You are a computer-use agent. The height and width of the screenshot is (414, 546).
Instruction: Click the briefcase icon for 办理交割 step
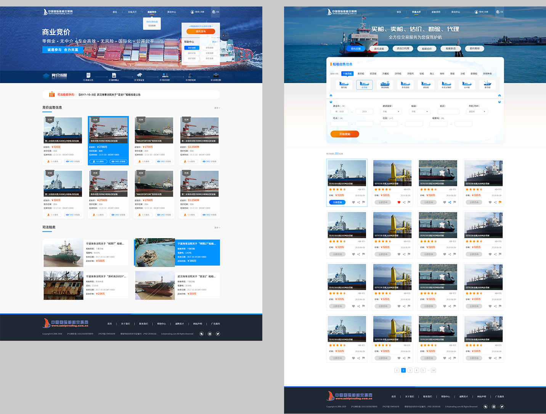click(x=216, y=75)
